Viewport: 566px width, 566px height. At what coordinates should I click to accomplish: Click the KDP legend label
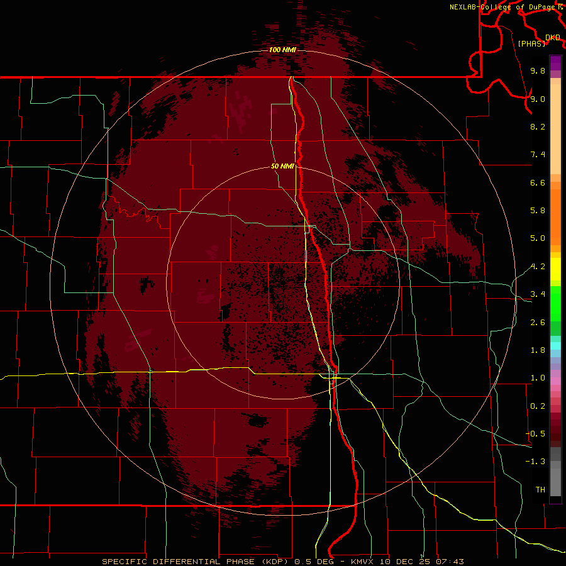(553, 37)
